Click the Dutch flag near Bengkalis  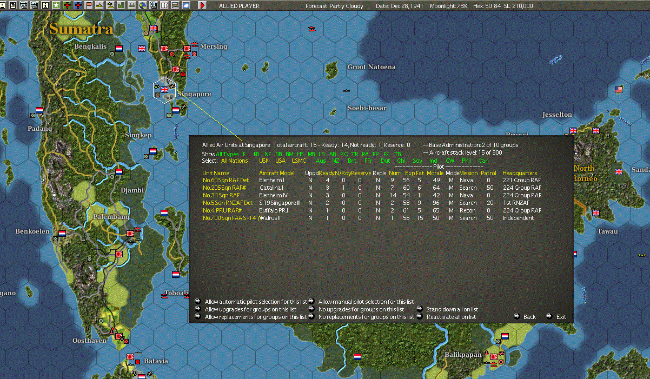(x=119, y=48)
